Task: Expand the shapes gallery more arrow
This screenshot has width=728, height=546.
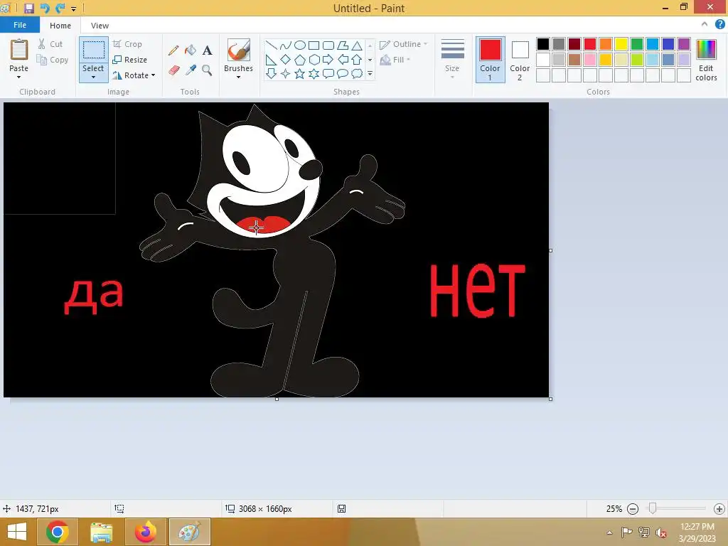Action: [370, 73]
